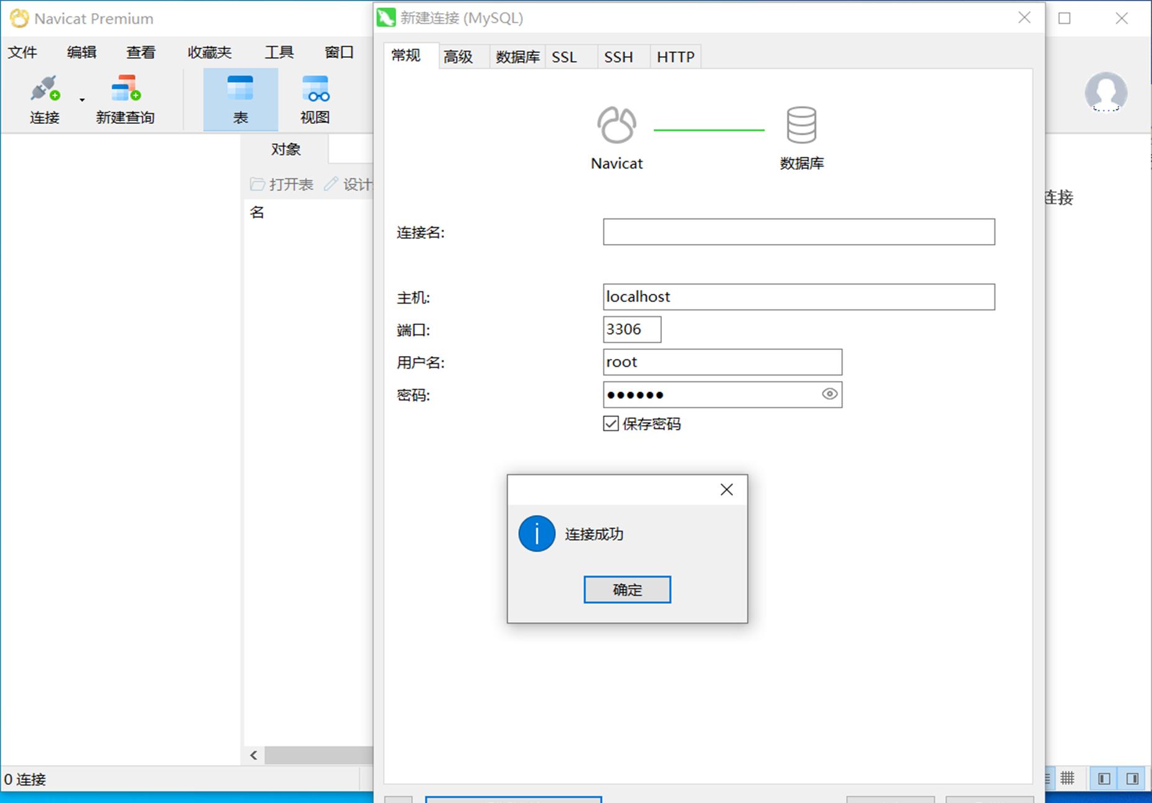The width and height of the screenshot is (1152, 803).
Task: Click the 端口 field showing 3306
Action: 632,329
